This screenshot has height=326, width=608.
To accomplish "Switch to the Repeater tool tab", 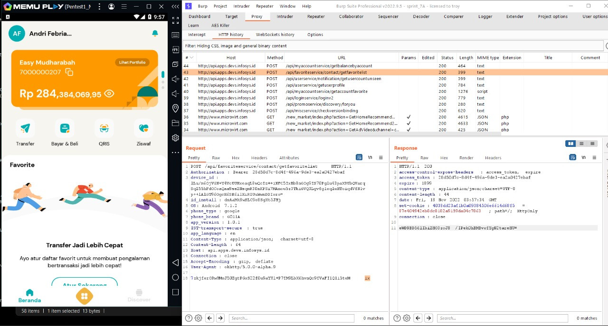I will (x=316, y=17).
